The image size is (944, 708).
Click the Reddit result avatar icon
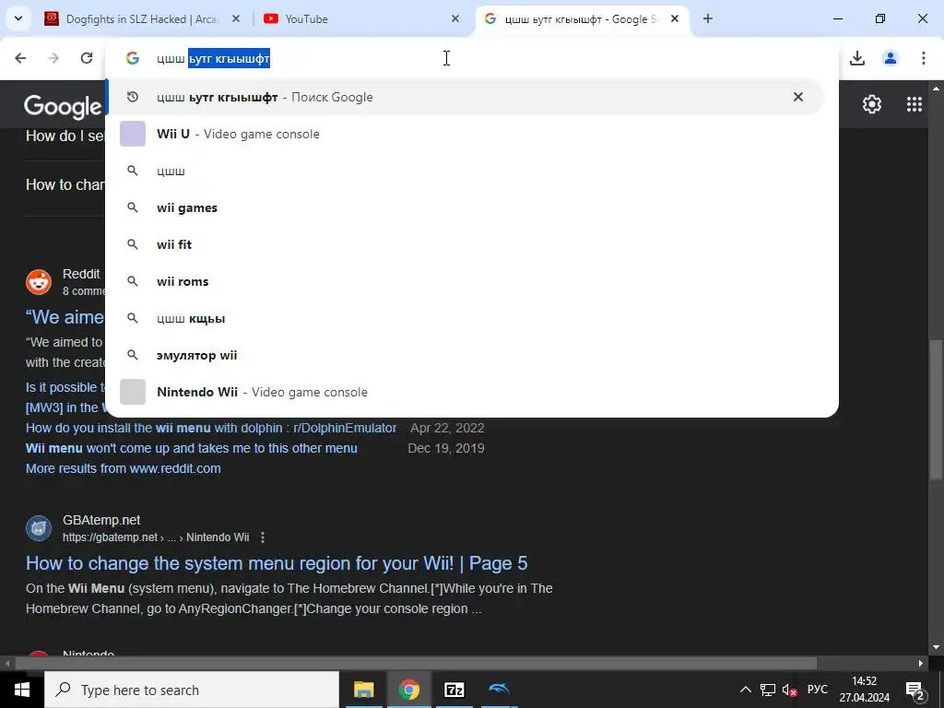pyautogui.click(x=39, y=282)
